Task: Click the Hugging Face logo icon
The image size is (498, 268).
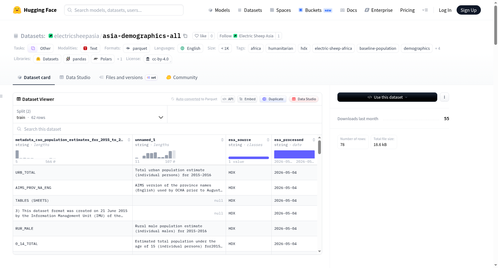Action: pos(17,10)
